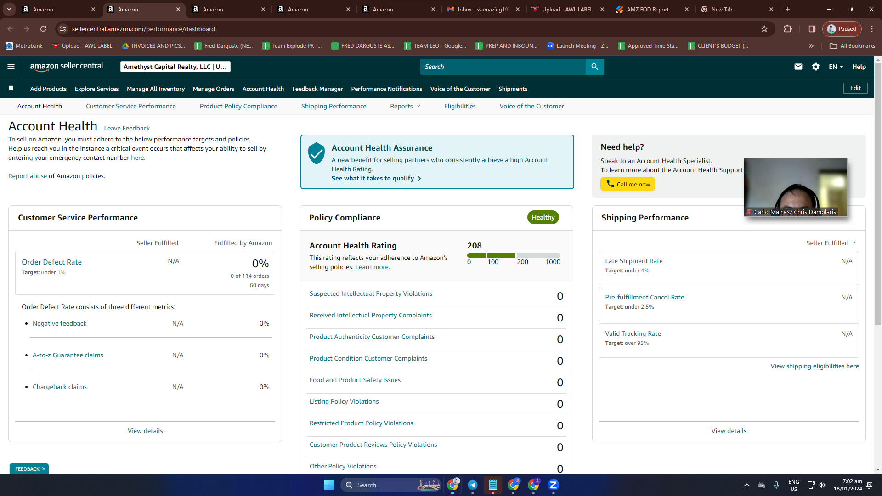Screen dimensions: 882x496
Task: View site information icon in address bar
Action: tap(63, 29)
